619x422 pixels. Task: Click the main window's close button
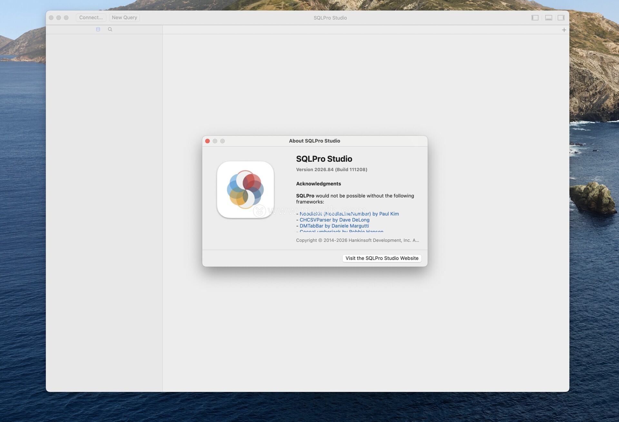51,18
